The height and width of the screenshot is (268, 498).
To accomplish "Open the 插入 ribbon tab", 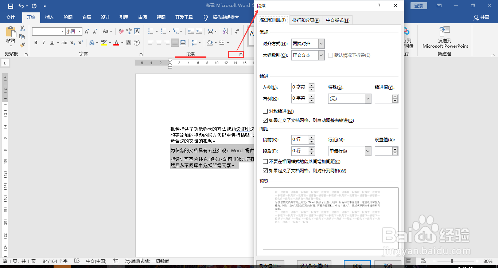I will [50, 17].
